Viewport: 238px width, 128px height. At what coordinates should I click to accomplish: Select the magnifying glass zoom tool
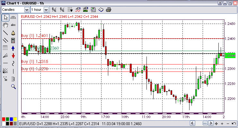click(x=13, y=86)
